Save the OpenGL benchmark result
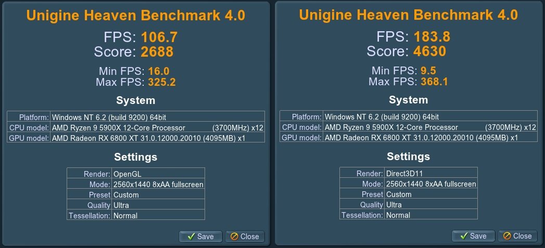545x248 pixels. (x=201, y=237)
